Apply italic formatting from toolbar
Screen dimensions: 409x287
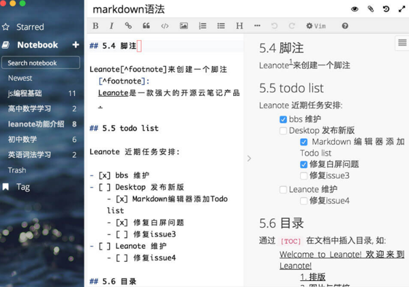(111, 26)
